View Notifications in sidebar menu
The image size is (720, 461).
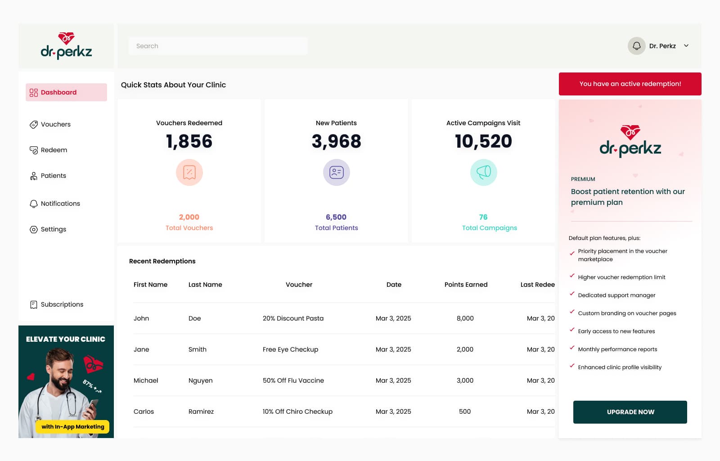pyautogui.click(x=60, y=203)
